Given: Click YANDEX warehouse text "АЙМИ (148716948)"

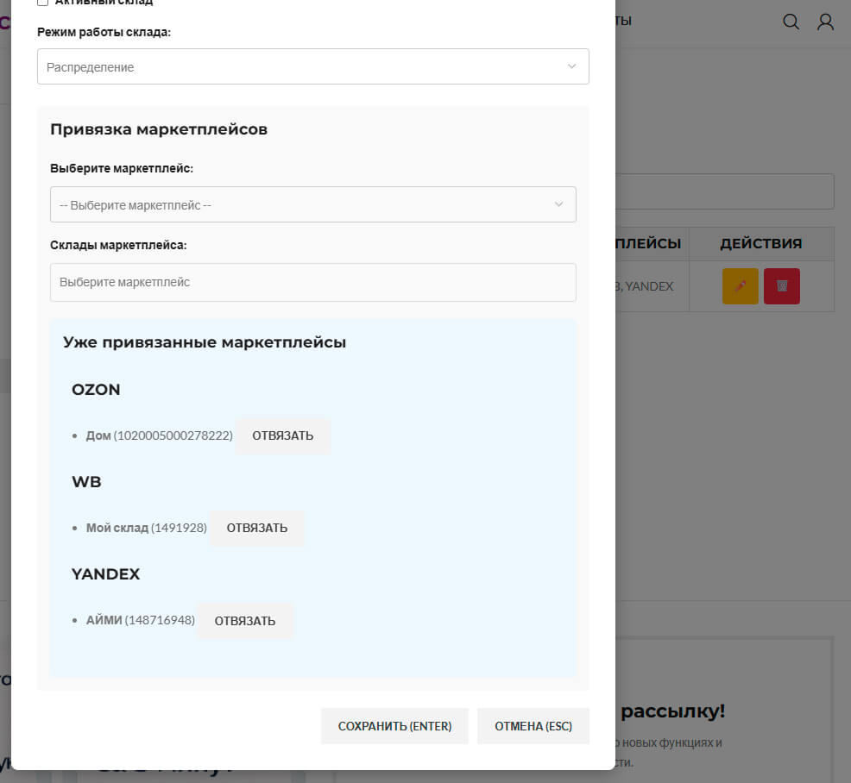Looking at the screenshot, I should (140, 620).
